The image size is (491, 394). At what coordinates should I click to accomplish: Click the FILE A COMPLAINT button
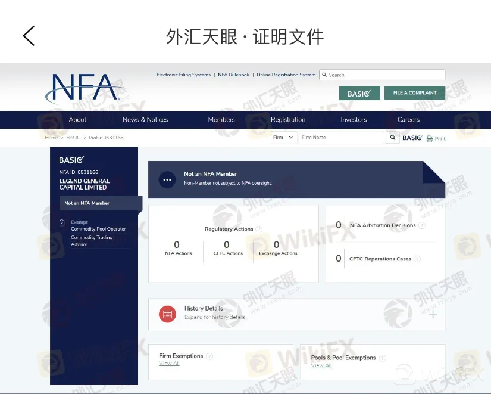point(415,93)
